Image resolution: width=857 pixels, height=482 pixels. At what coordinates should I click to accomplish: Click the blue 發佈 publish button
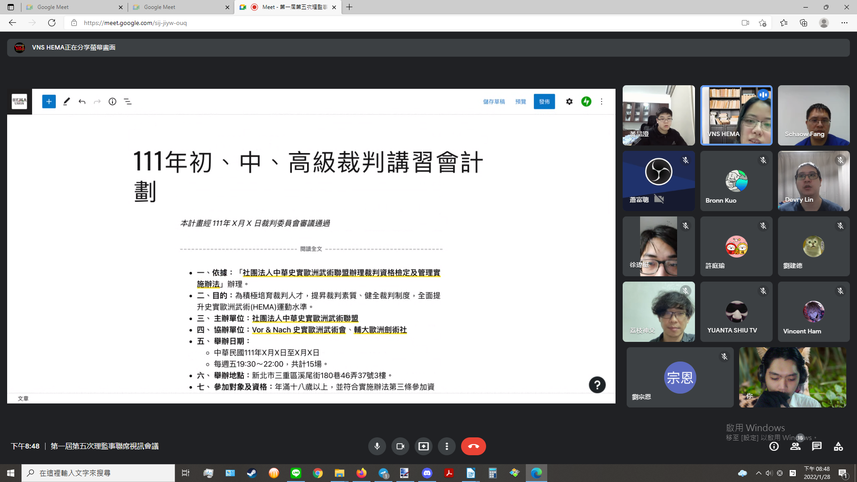click(544, 102)
